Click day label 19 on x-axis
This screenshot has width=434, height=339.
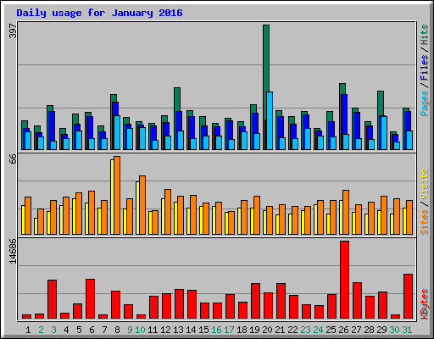pos(254,330)
